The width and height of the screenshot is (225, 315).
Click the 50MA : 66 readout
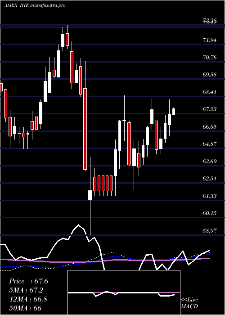point(25,308)
